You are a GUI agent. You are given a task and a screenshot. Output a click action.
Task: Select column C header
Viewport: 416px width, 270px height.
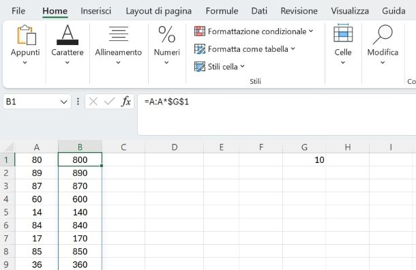[123, 147]
